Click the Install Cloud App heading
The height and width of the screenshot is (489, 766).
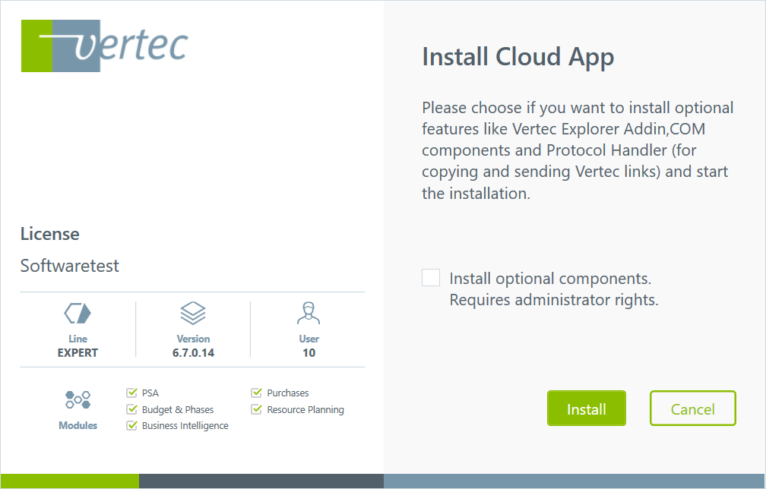tap(518, 57)
